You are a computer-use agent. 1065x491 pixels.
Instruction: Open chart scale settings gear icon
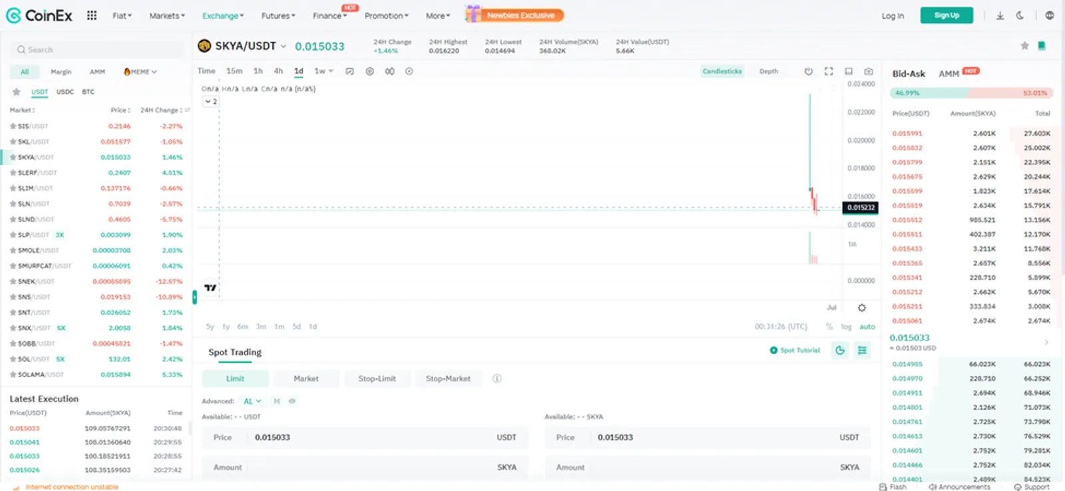pyautogui.click(x=862, y=307)
